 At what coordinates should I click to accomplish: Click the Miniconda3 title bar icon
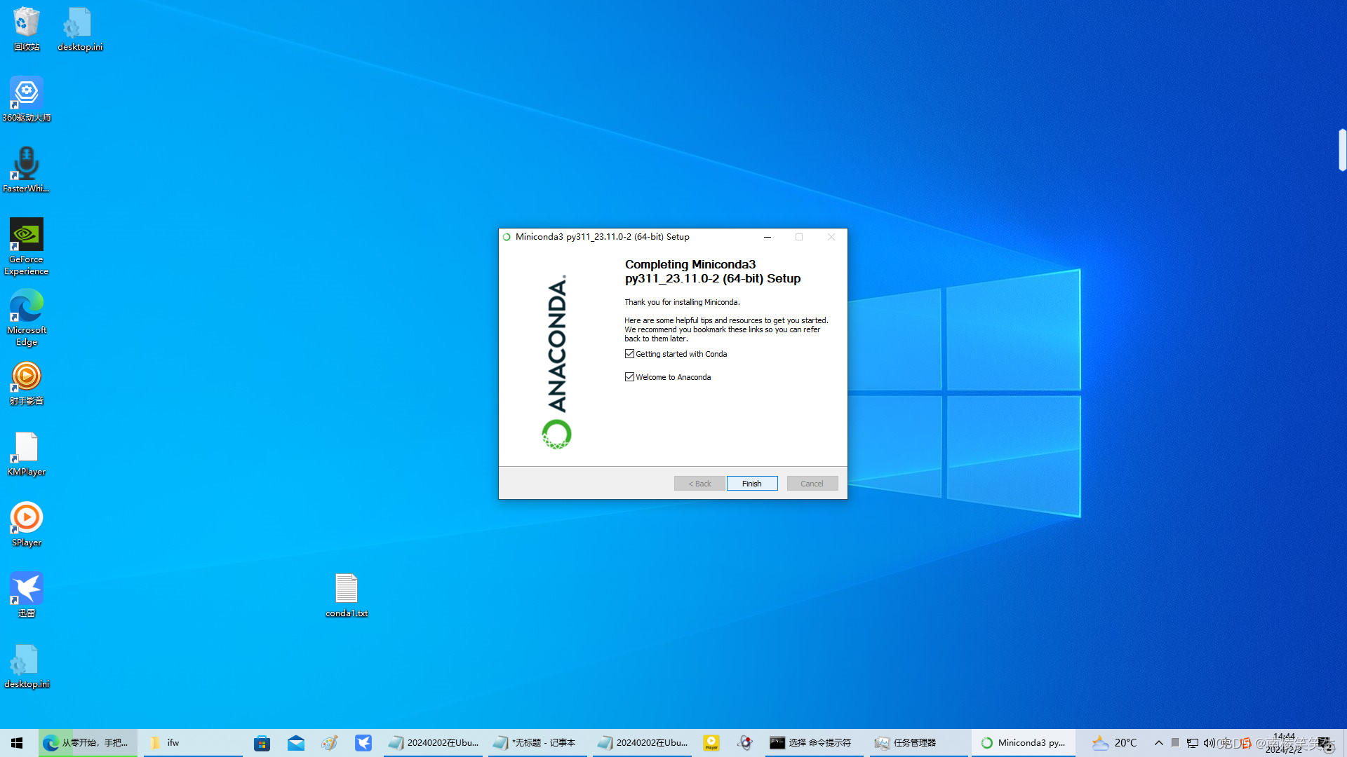(x=507, y=237)
